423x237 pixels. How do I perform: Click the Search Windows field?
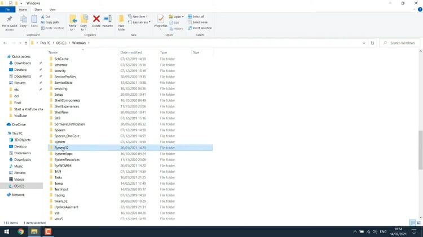(x=400, y=43)
